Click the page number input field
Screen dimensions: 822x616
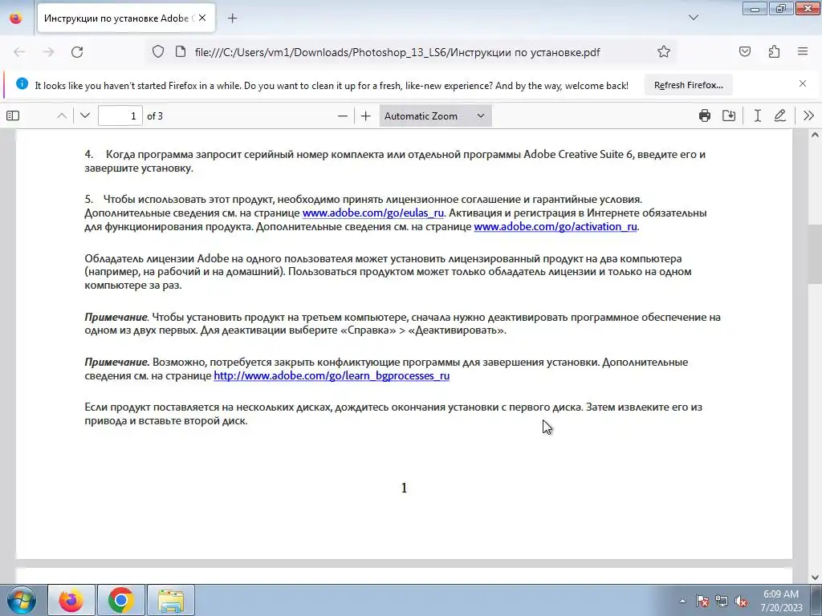click(x=120, y=115)
